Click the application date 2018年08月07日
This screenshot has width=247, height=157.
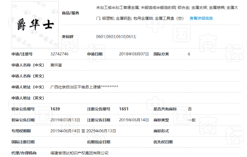pyautogui.click(x=134, y=54)
